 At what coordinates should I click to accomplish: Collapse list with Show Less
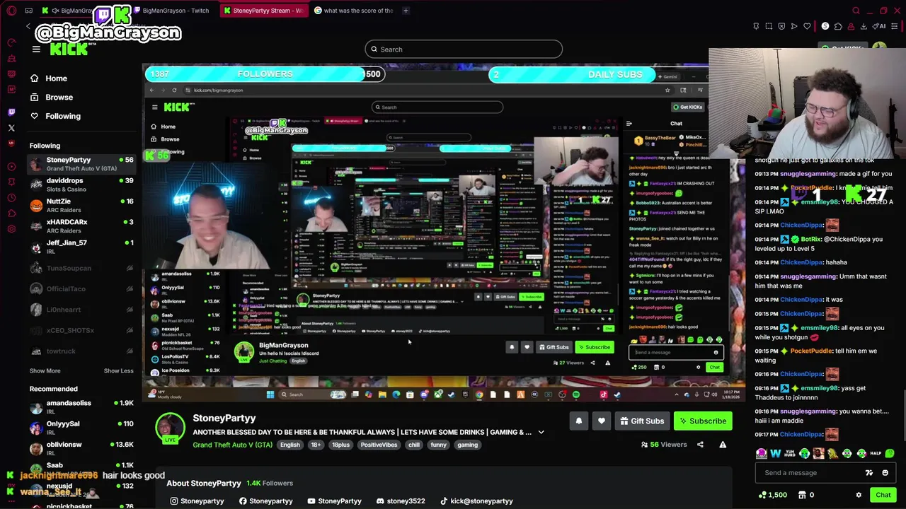click(x=118, y=370)
